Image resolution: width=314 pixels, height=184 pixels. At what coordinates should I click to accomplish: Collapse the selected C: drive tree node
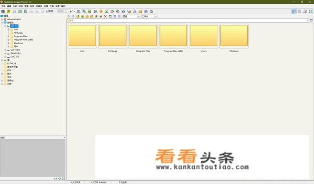tap(5, 26)
